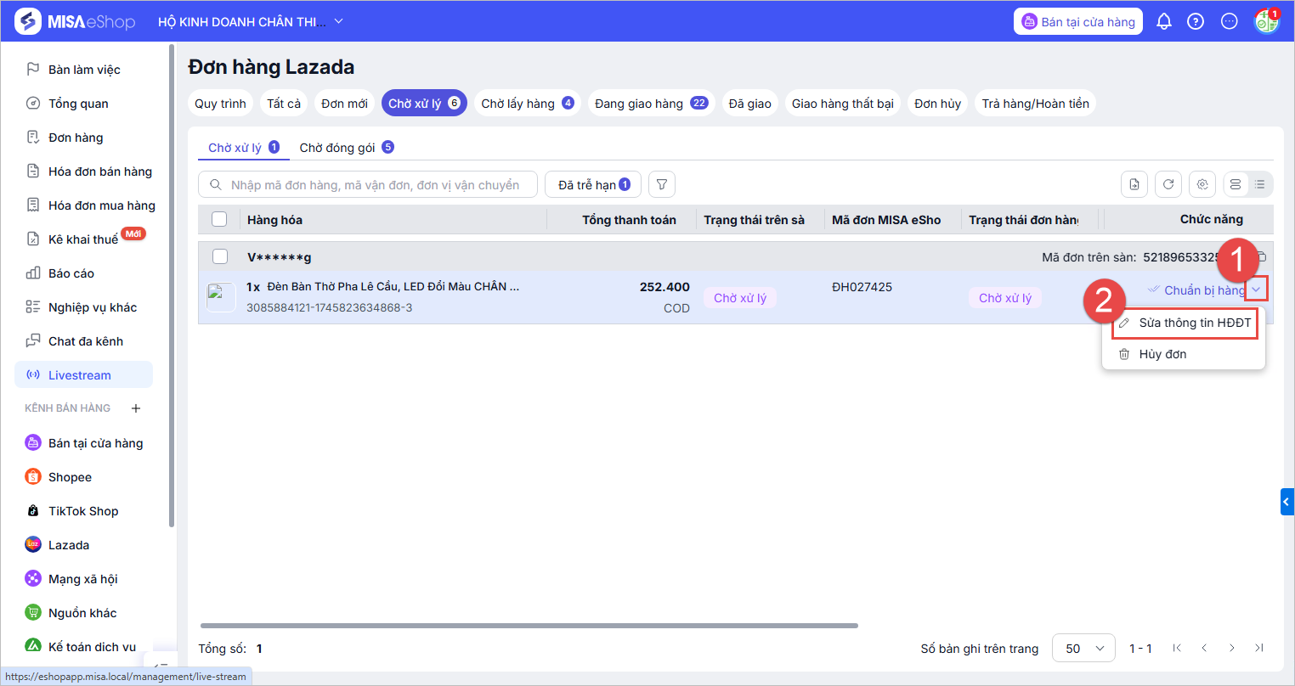Click the order code ĐH027425
This screenshot has width=1295, height=686.
(x=862, y=287)
